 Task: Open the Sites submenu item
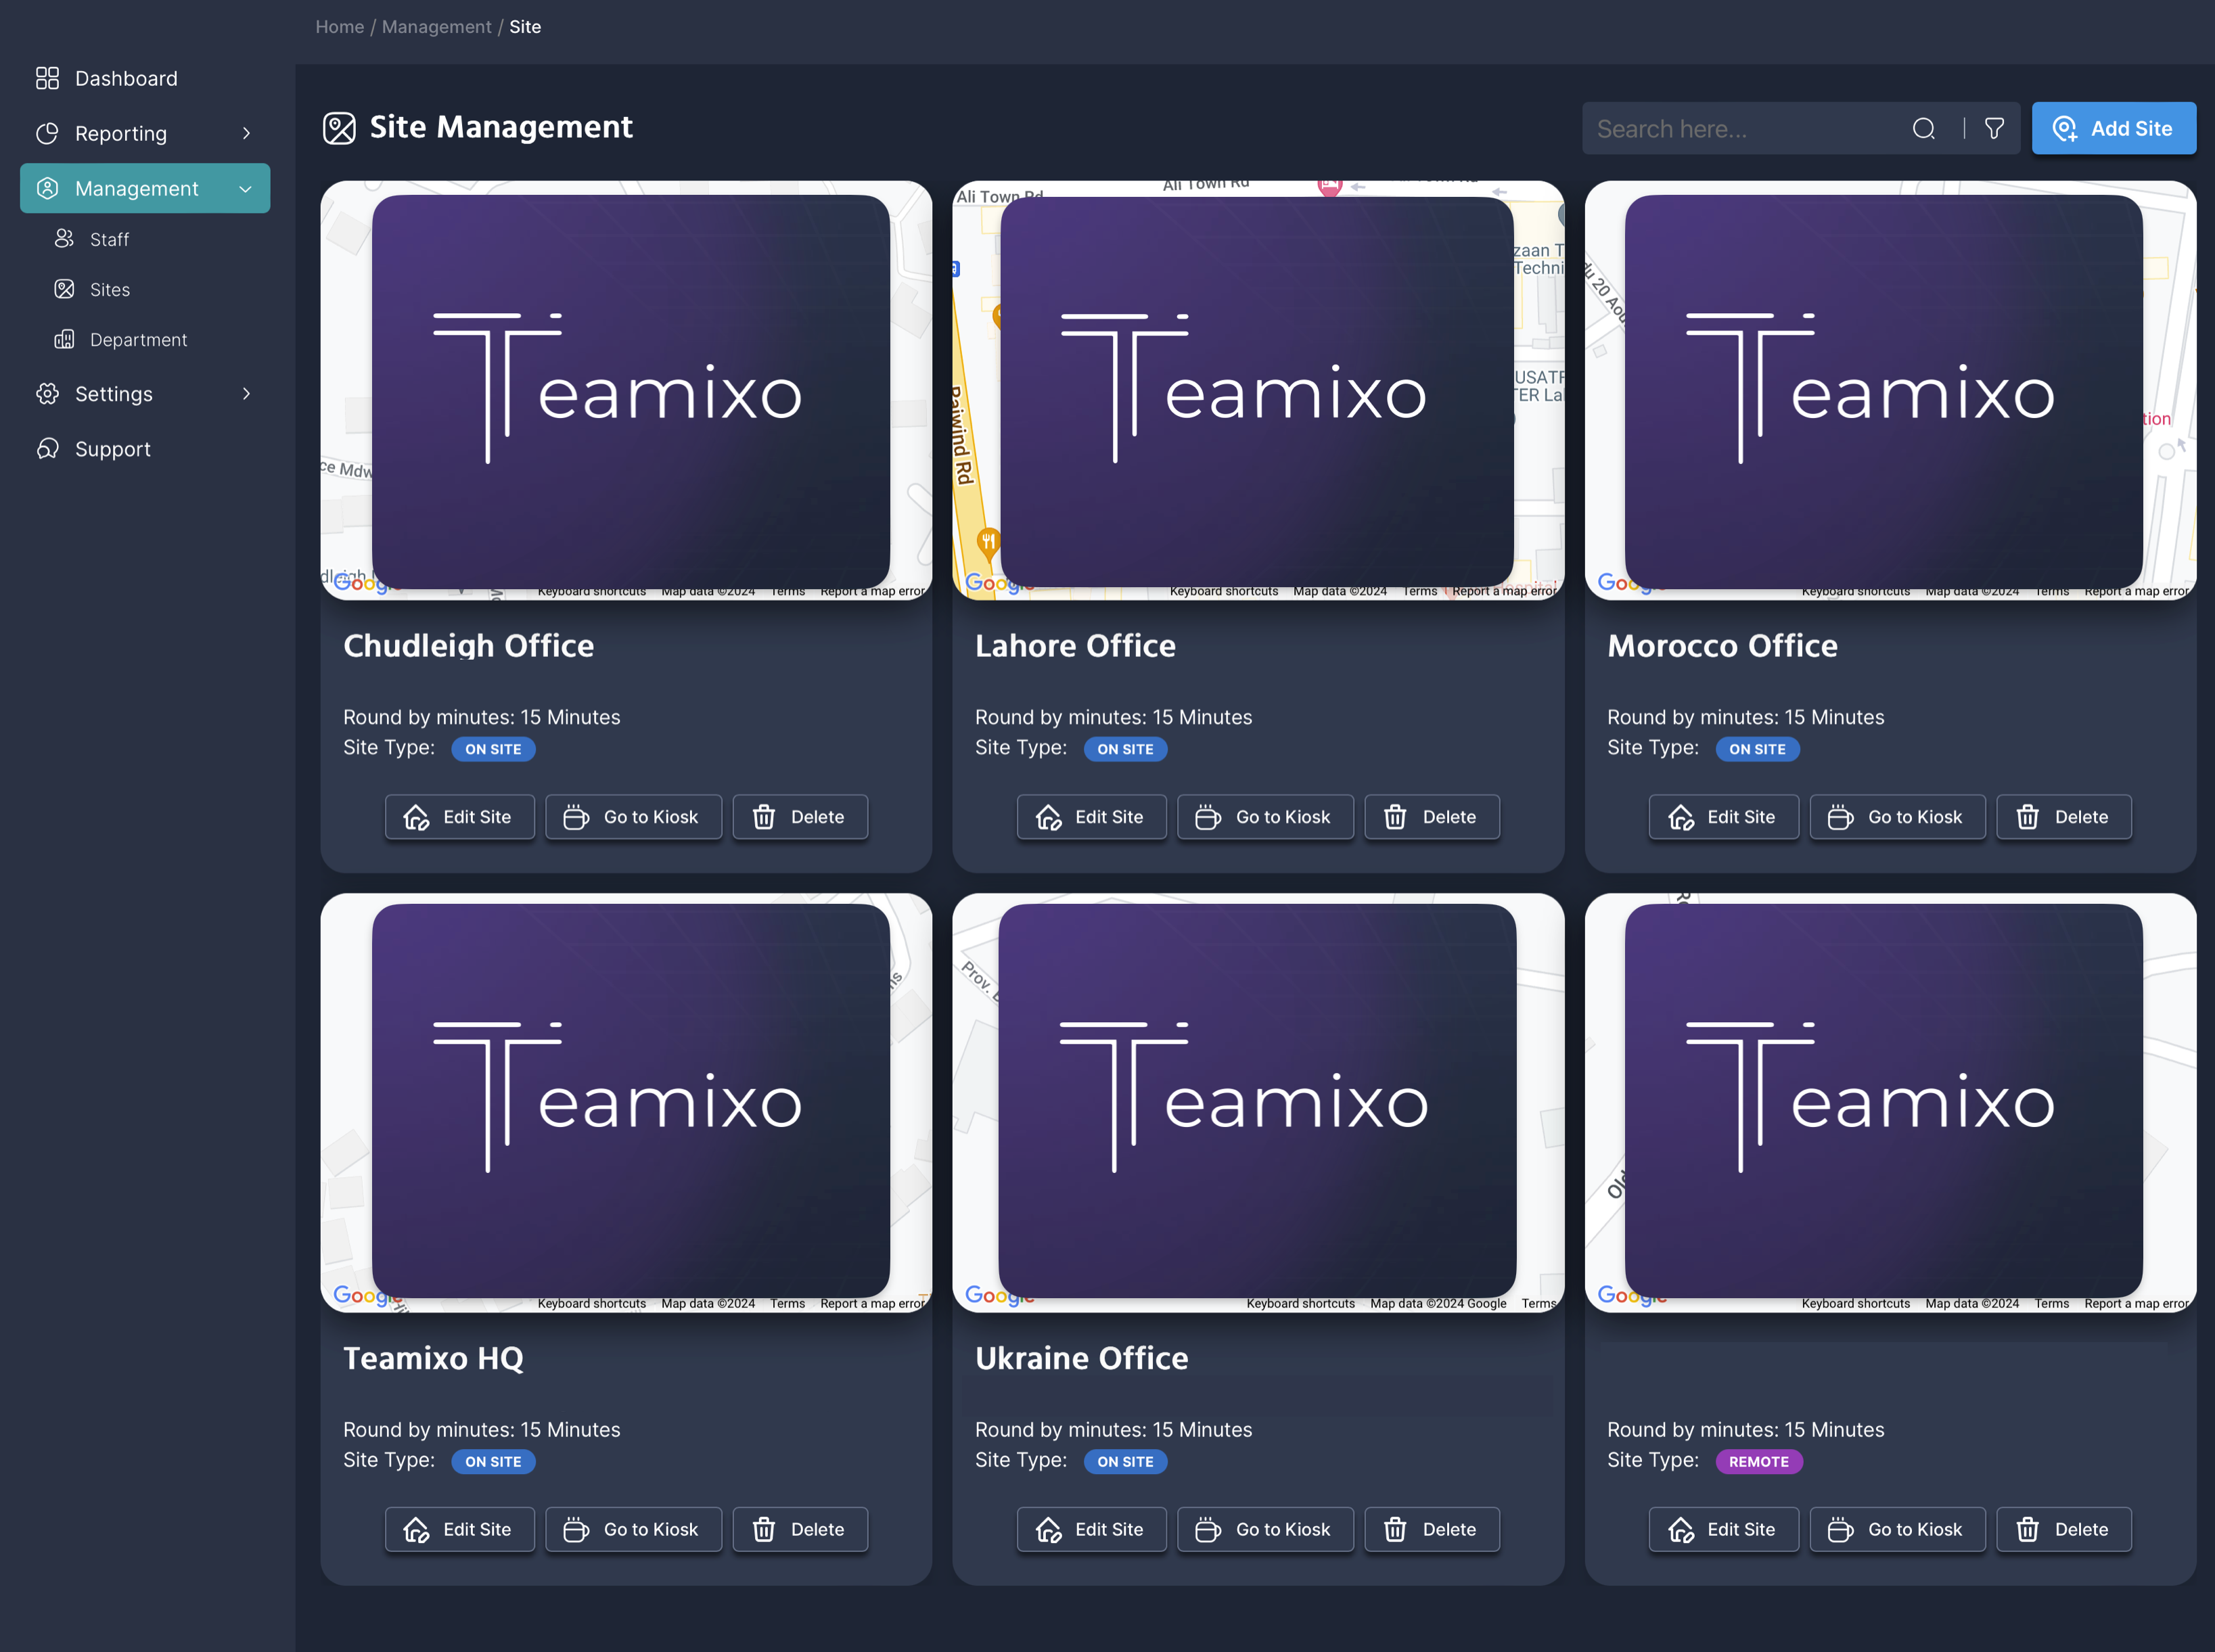[x=145, y=289]
